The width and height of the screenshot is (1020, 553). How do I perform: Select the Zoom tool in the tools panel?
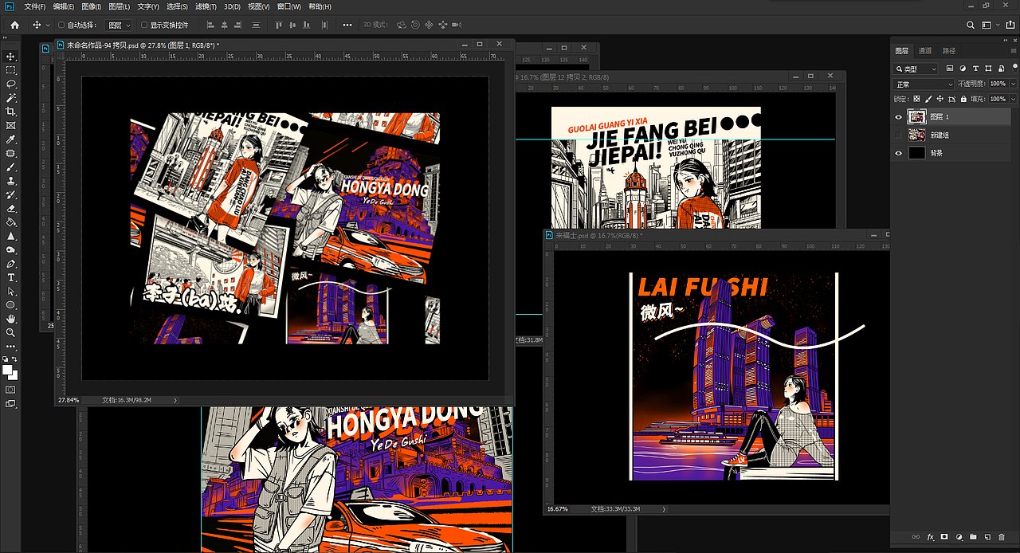[x=11, y=332]
